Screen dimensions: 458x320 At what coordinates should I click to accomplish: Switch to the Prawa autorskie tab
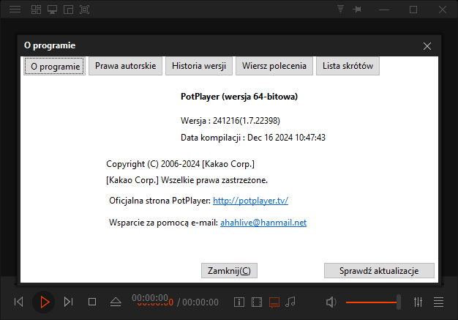click(x=125, y=66)
